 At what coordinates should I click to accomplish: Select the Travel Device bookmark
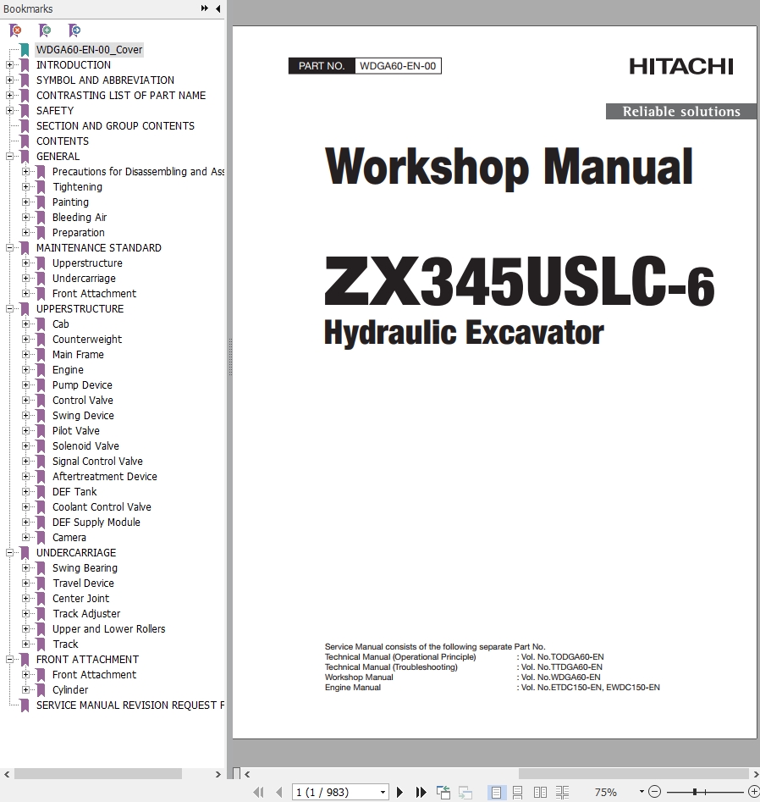(x=83, y=584)
